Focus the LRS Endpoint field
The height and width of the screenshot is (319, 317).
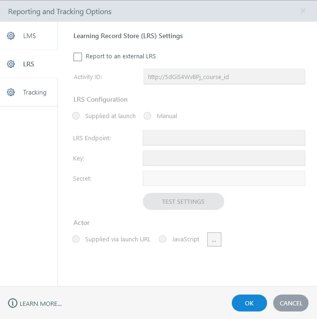[x=224, y=138]
